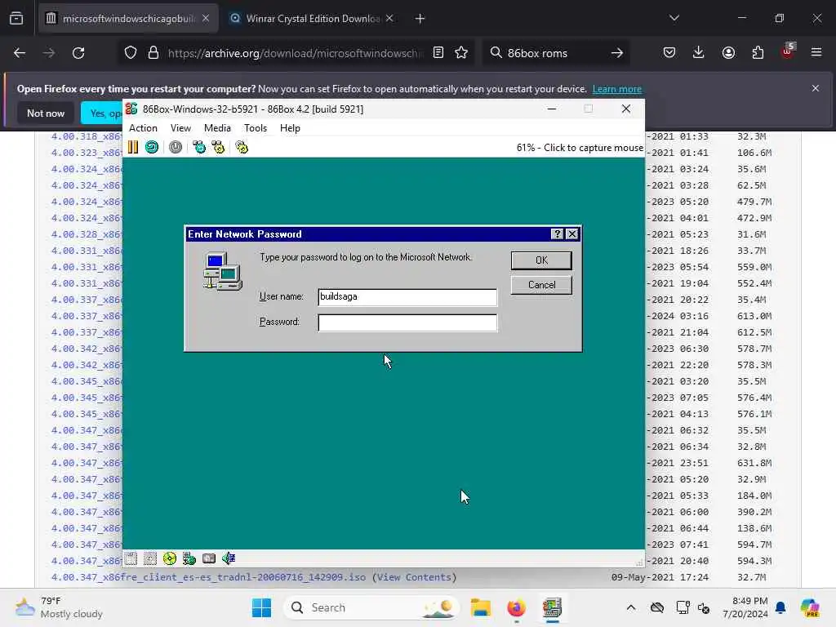Click the gray ACPI shutdown power icon
This screenshot has height=627, width=836.
tap(176, 147)
